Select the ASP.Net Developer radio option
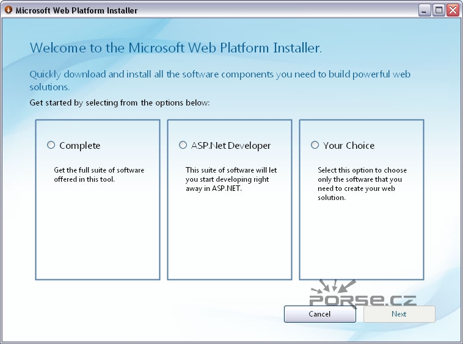Viewport: 463px width, 344px height. click(x=183, y=145)
